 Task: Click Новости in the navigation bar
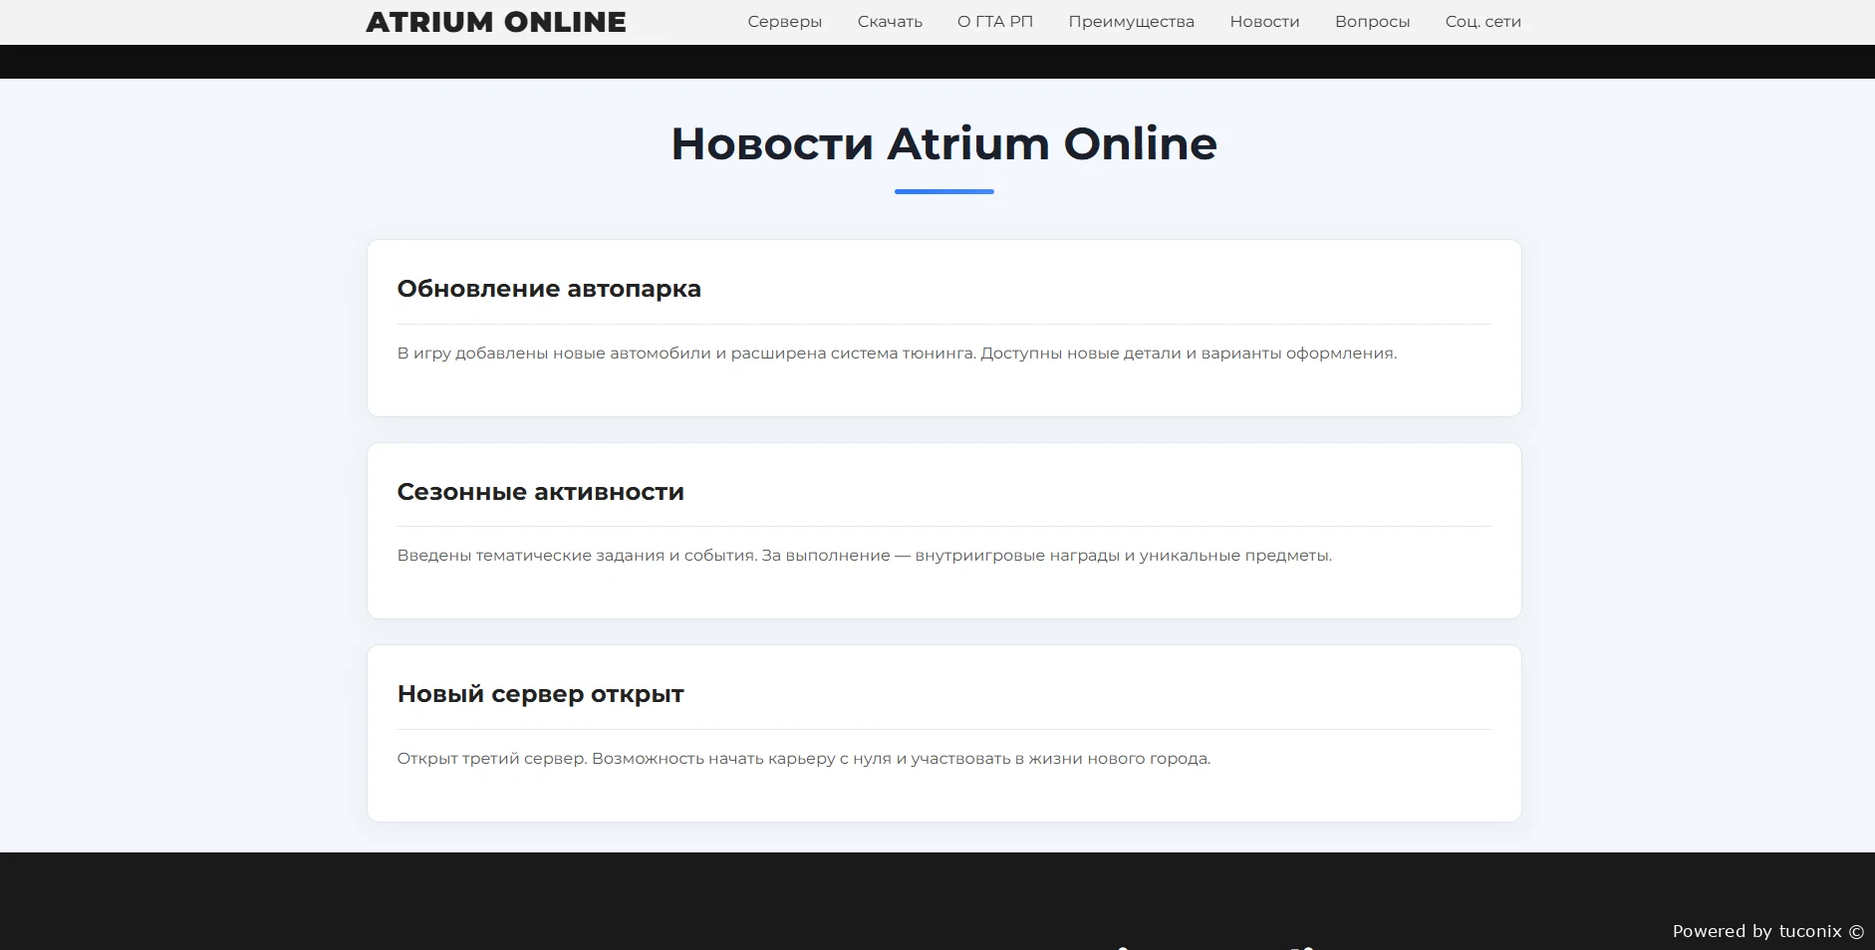(1263, 22)
